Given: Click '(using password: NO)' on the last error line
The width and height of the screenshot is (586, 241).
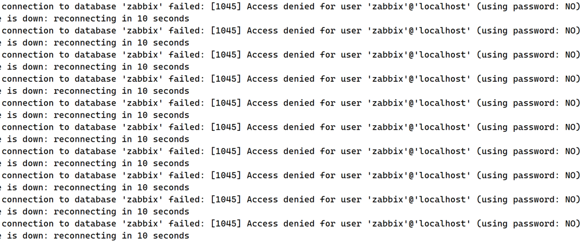Looking at the screenshot, I should 528,223.
